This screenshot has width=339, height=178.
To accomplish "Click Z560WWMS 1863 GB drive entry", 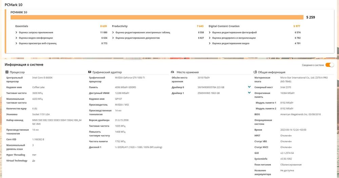I will coord(208,93).
